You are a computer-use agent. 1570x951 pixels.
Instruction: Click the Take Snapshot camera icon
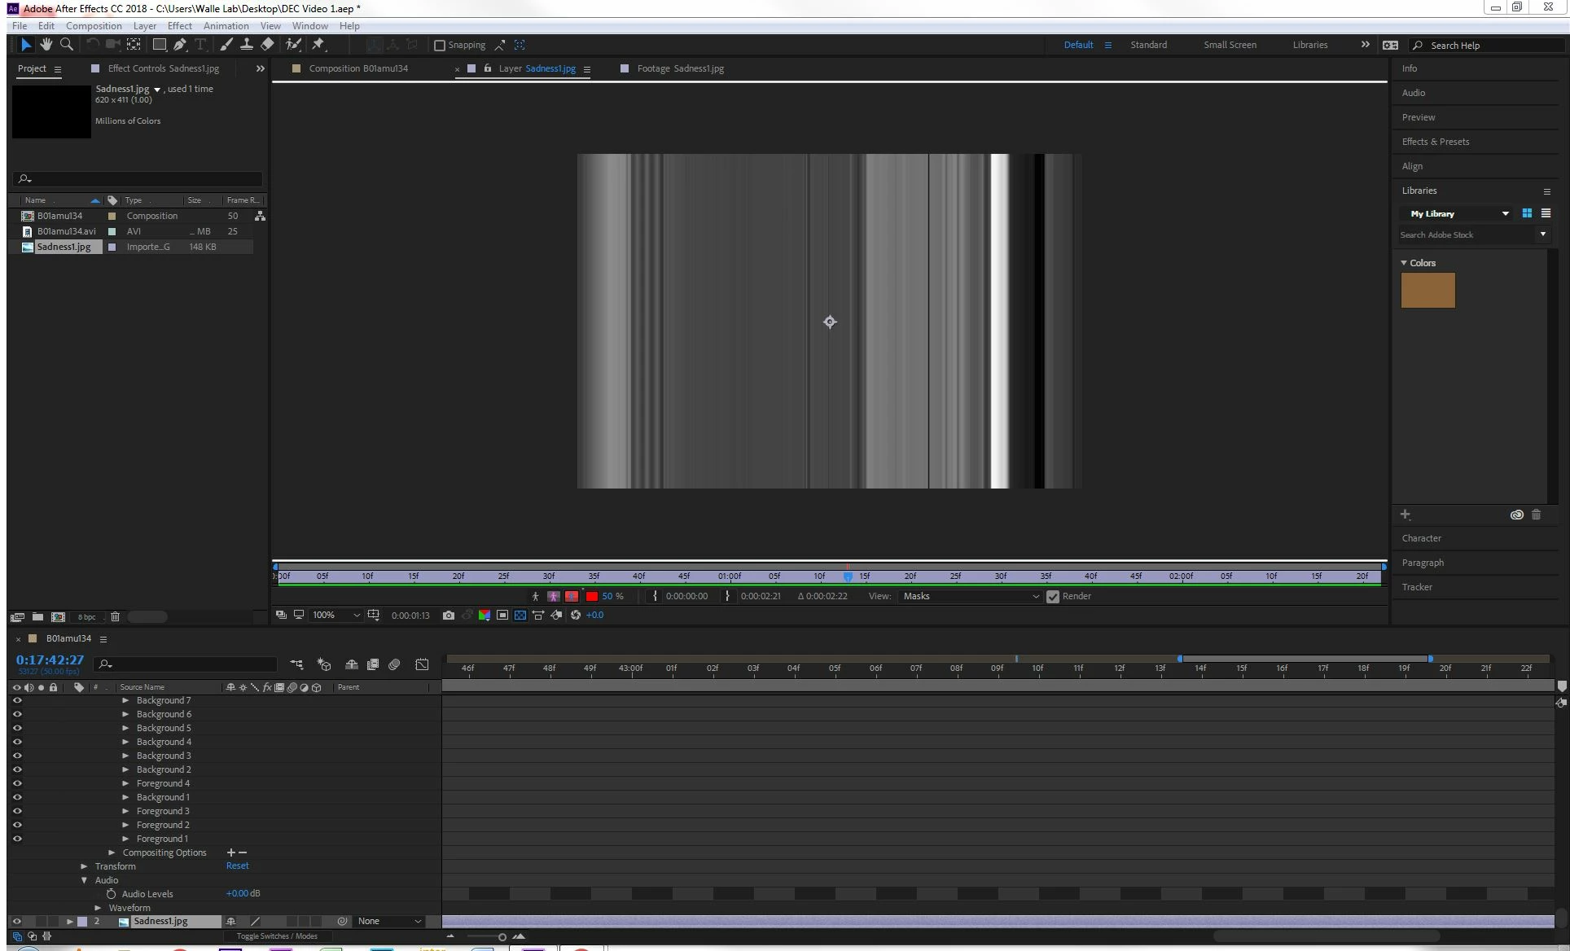point(448,616)
